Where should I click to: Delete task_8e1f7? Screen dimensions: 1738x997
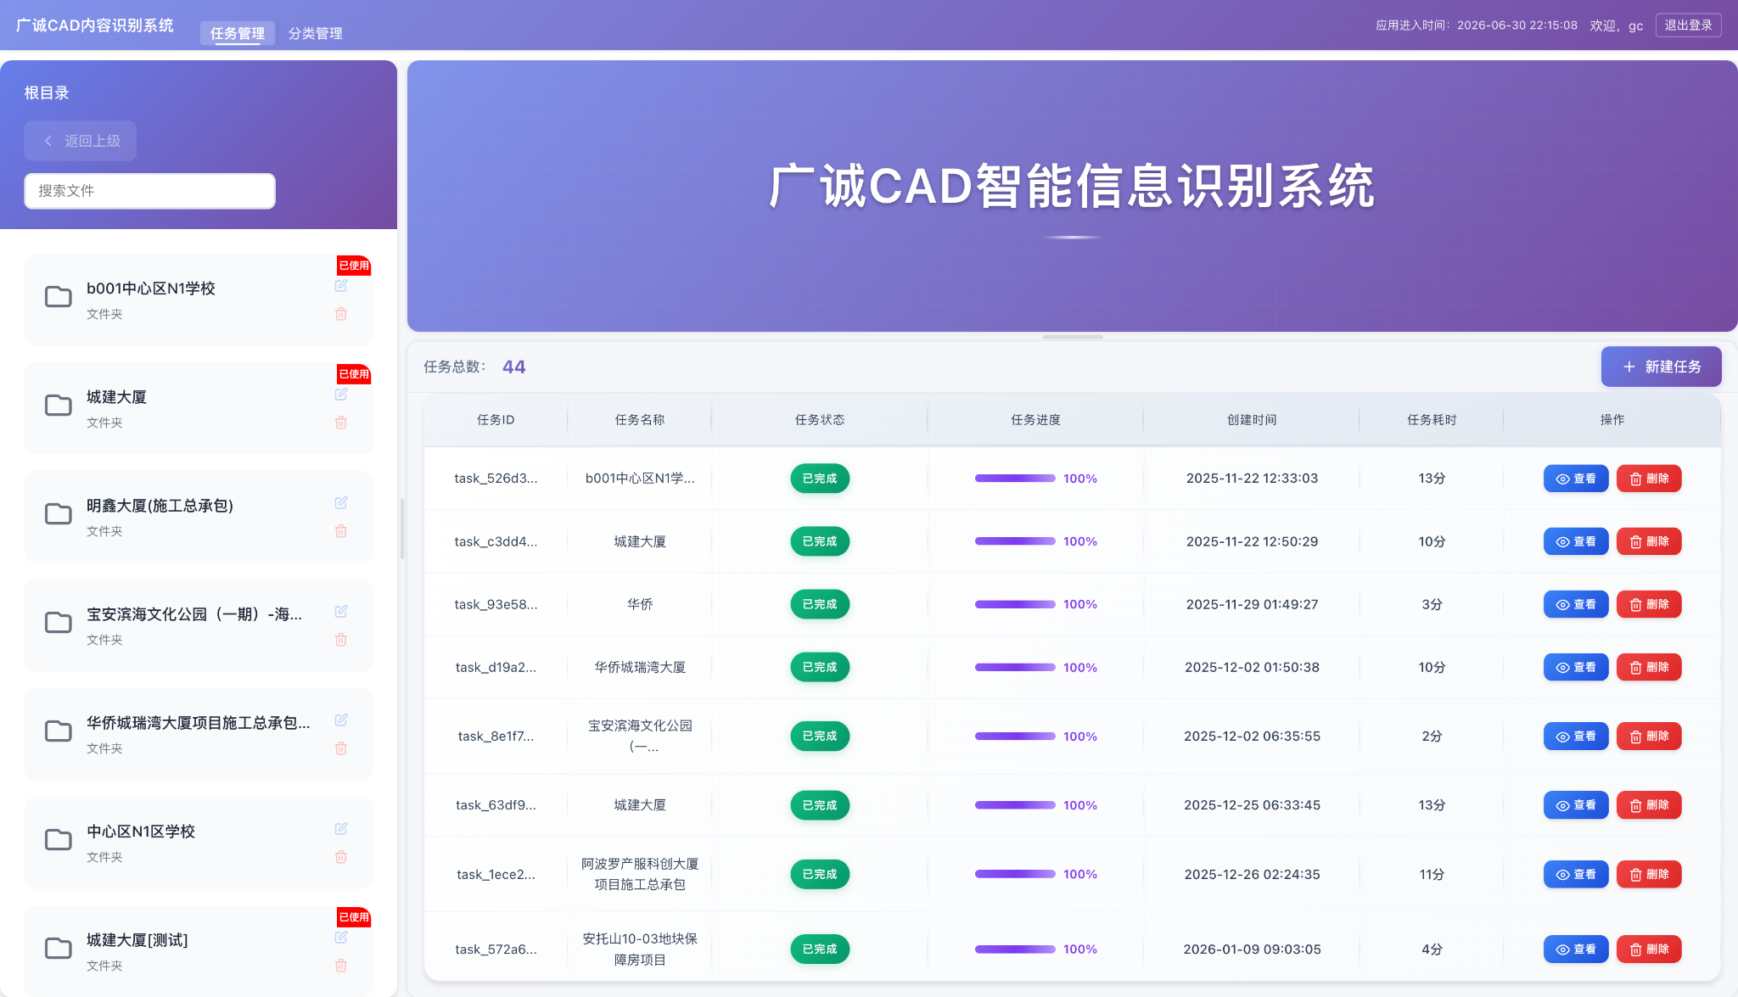[1649, 736]
